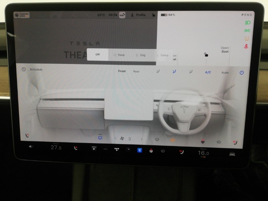Tap the 20°C outside temperature reading

point(101,15)
